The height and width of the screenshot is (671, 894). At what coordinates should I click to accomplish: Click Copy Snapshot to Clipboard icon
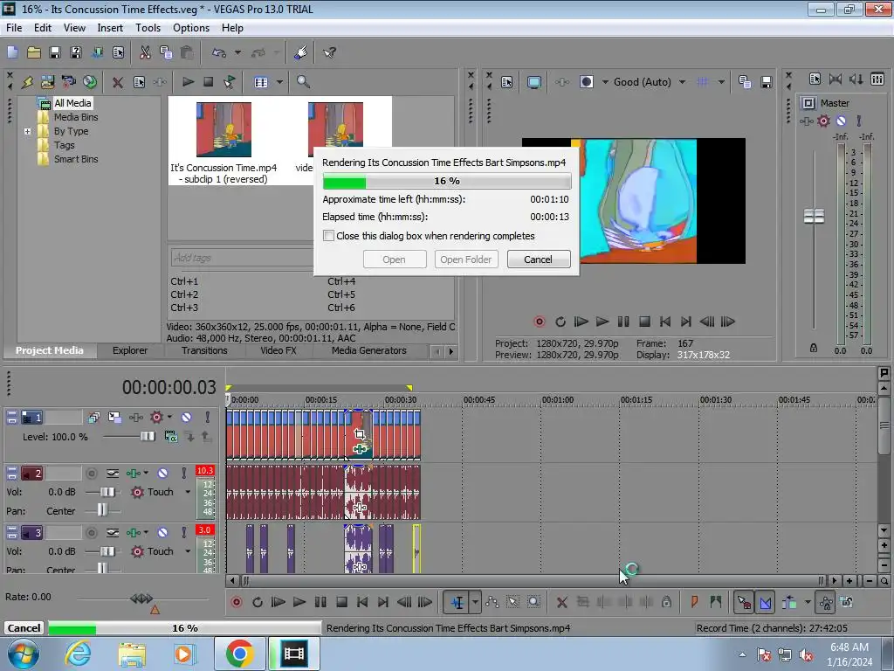click(744, 82)
